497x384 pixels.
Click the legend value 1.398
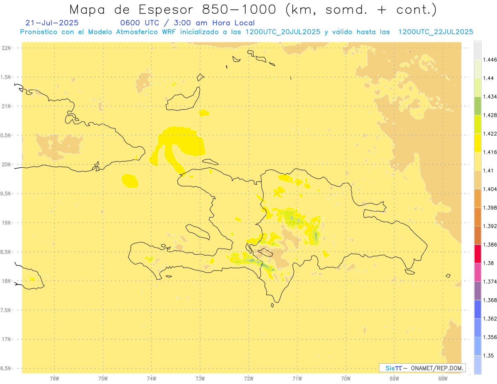pyautogui.click(x=490, y=208)
